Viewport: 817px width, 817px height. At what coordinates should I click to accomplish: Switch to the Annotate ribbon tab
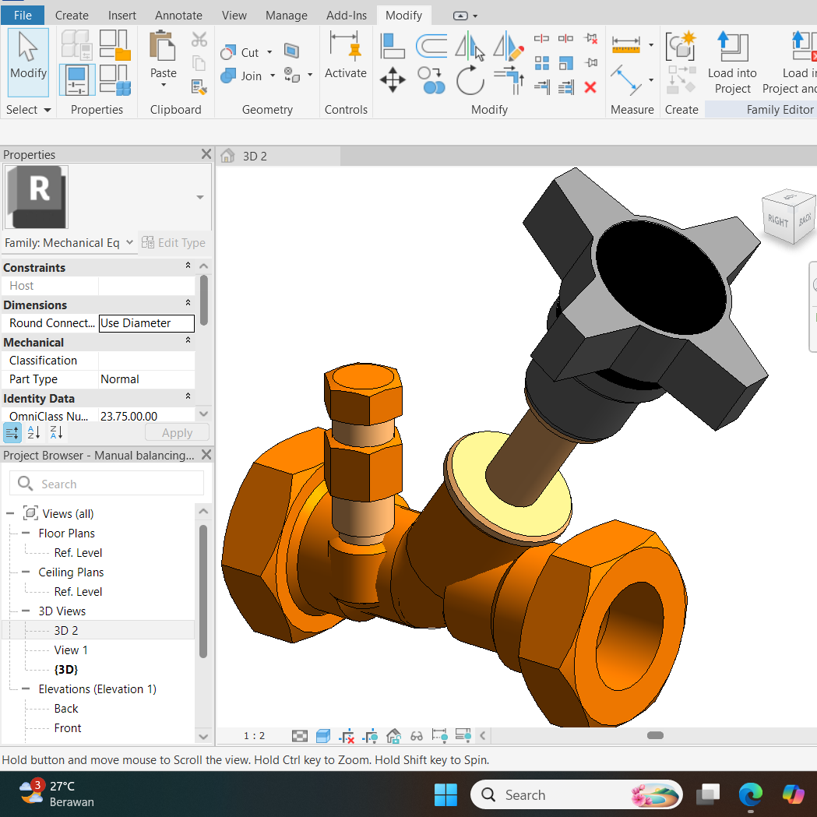click(x=178, y=16)
